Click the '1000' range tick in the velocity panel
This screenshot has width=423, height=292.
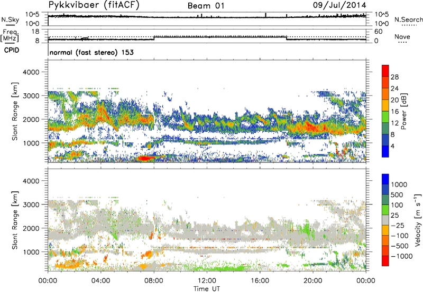click(31, 252)
